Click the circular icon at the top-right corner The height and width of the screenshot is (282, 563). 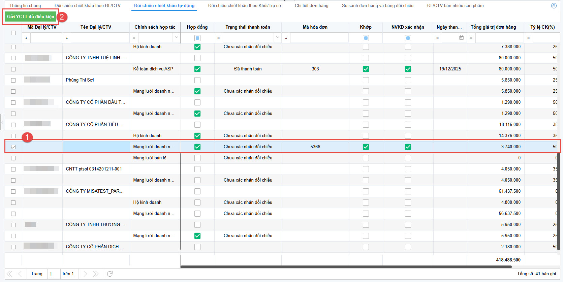(x=554, y=6)
